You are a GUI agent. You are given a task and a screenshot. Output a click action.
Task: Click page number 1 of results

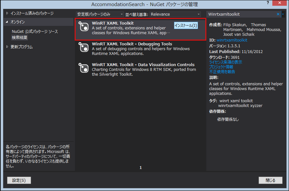pyautogui.click(x=141, y=167)
